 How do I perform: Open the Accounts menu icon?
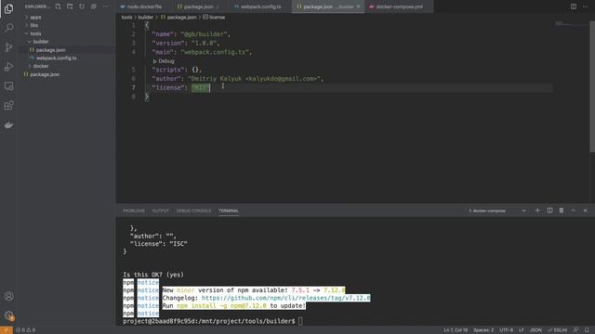8,296
